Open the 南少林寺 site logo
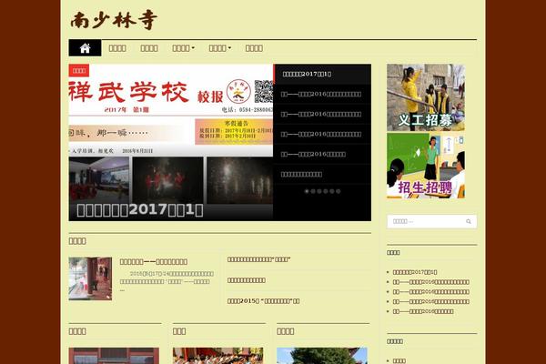This screenshot has width=546, height=364. pos(114,20)
